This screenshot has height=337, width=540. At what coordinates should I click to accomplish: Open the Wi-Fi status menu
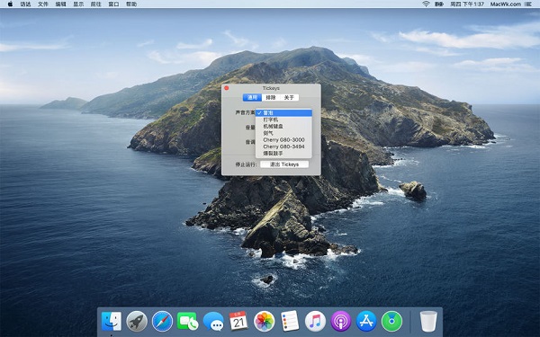click(426, 4)
